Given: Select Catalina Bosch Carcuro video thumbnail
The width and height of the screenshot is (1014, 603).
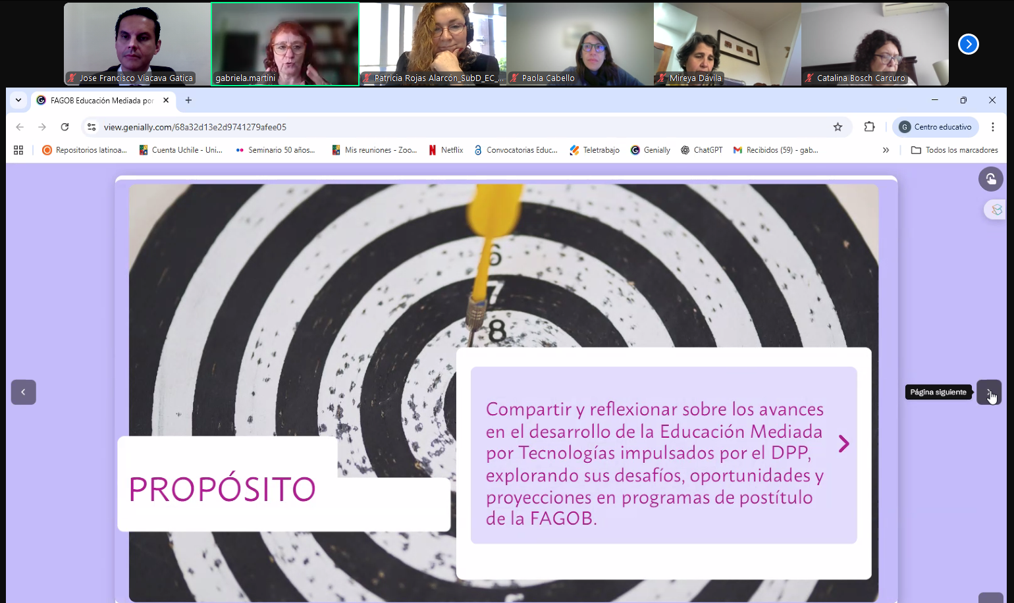Looking at the screenshot, I should tap(875, 44).
